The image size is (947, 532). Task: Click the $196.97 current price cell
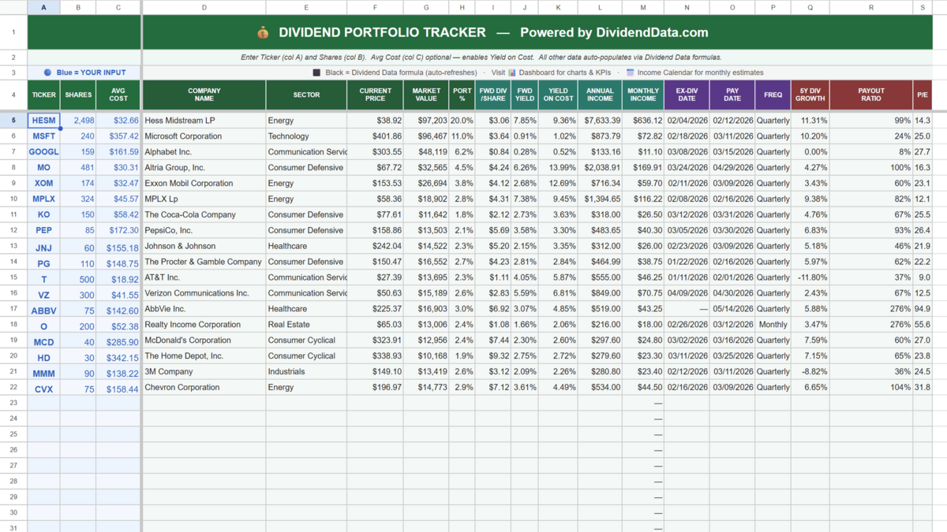[375, 387]
